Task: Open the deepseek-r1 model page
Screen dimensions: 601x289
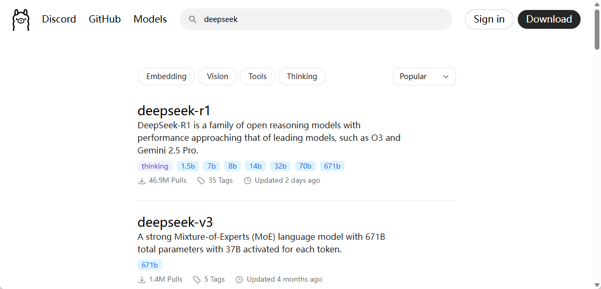Action: pyautogui.click(x=174, y=111)
